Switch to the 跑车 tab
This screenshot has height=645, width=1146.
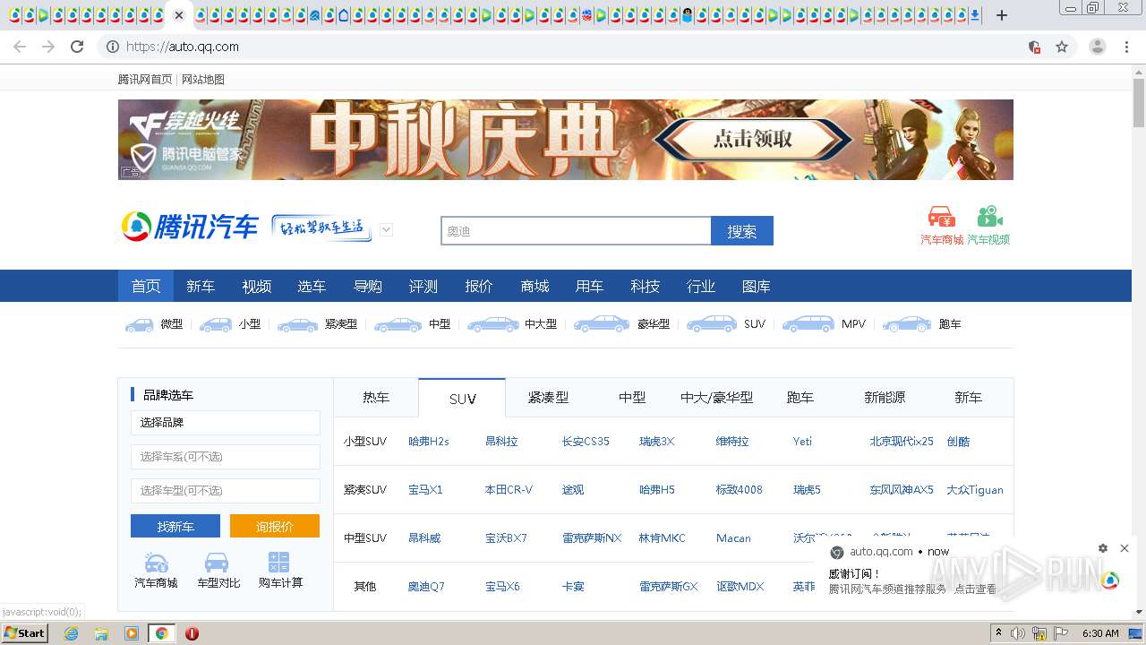[x=800, y=398]
